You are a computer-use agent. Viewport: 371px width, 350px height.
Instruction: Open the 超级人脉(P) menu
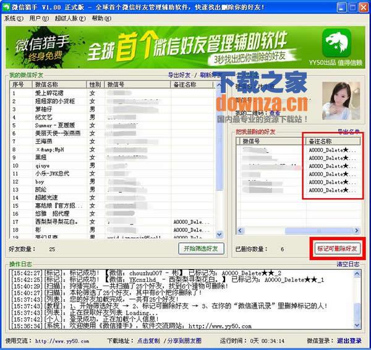tap(70, 19)
